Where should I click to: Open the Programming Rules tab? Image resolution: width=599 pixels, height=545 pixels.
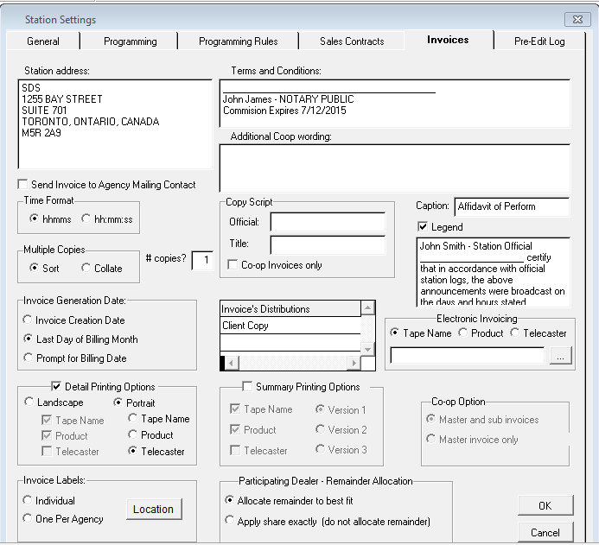point(238,41)
